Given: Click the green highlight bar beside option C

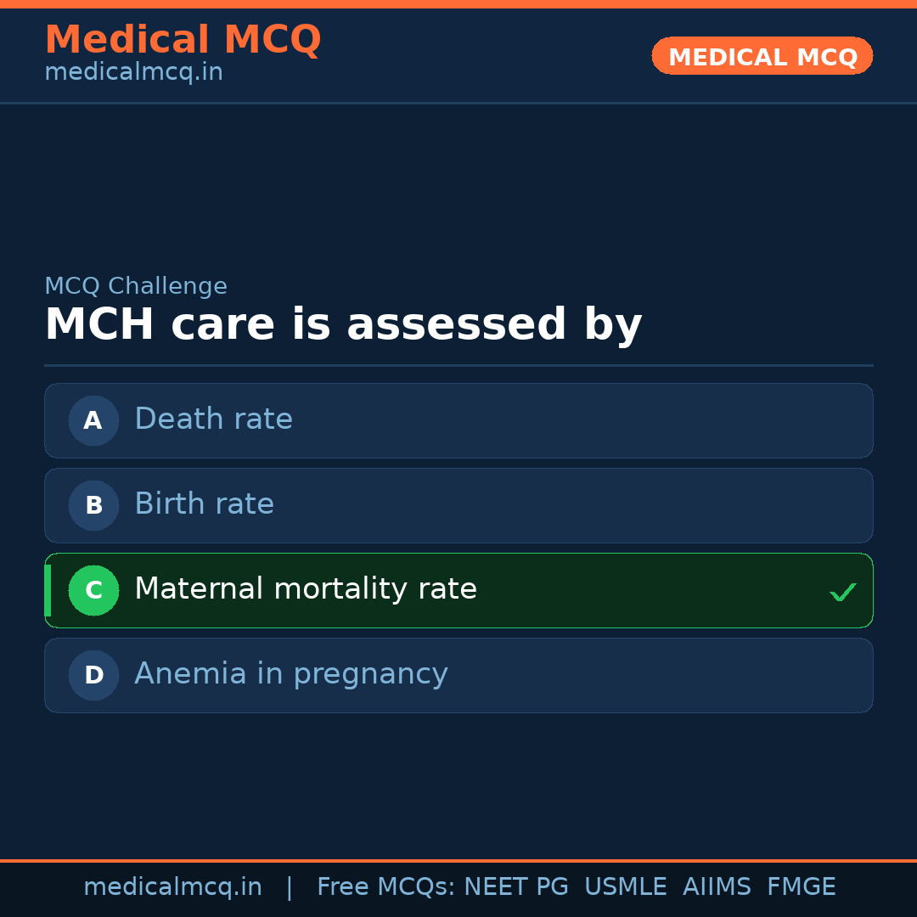Looking at the screenshot, I should [x=48, y=590].
